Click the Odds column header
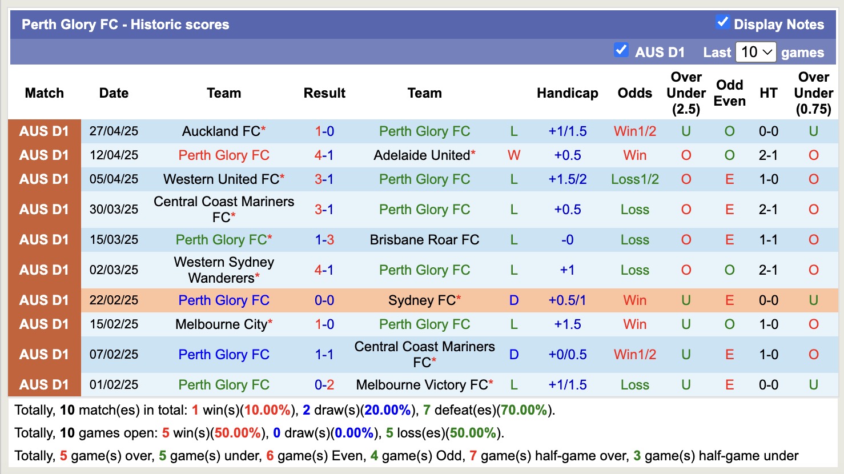Viewport: 844px width, 474px height. click(634, 93)
